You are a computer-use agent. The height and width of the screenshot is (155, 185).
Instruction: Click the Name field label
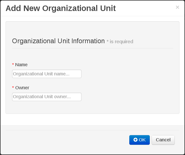coord(21,65)
